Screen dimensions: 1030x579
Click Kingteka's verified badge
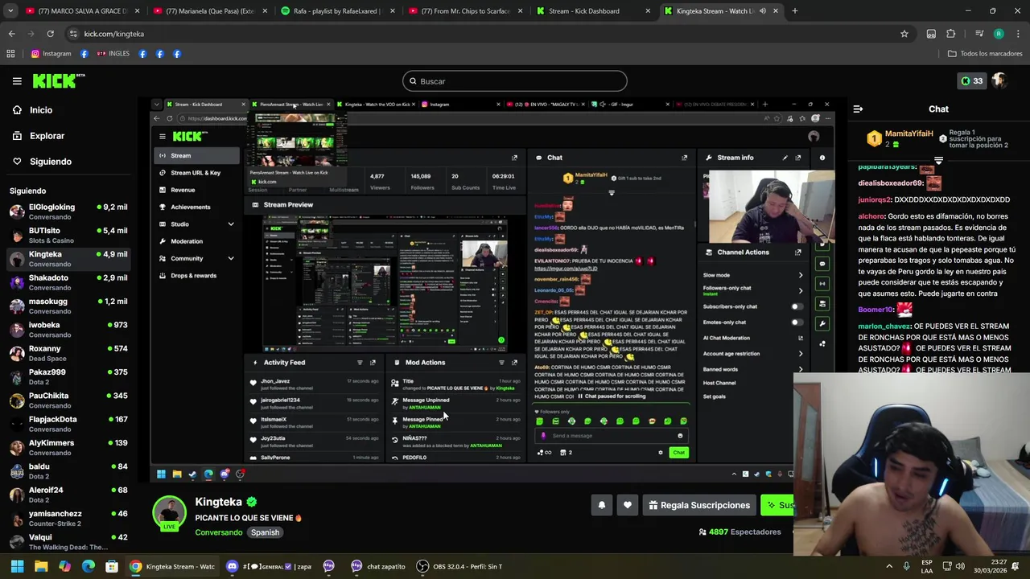[252, 502]
